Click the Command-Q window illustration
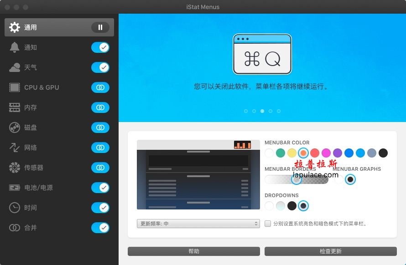406x265 pixels. (x=262, y=54)
